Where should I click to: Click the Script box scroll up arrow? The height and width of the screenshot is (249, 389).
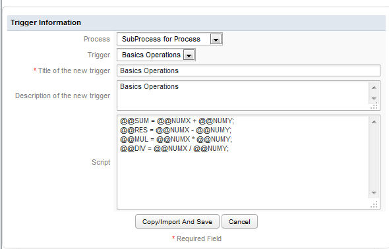coord(374,122)
